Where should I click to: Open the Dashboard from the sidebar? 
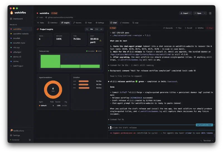(x=16, y=19)
